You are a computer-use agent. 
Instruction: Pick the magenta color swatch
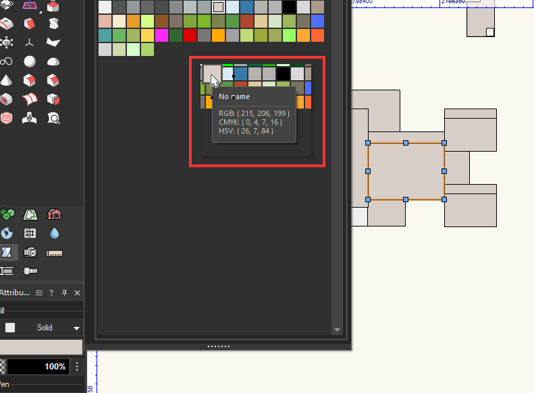(x=161, y=35)
